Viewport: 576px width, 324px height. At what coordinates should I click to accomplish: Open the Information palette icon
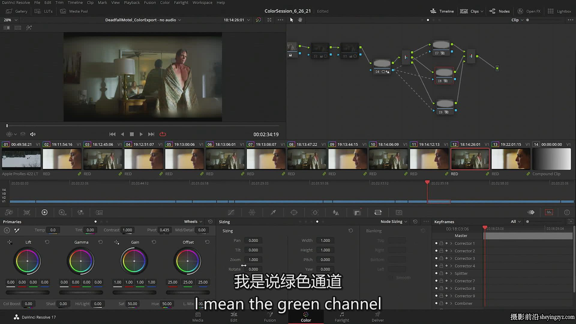pyautogui.click(x=567, y=212)
